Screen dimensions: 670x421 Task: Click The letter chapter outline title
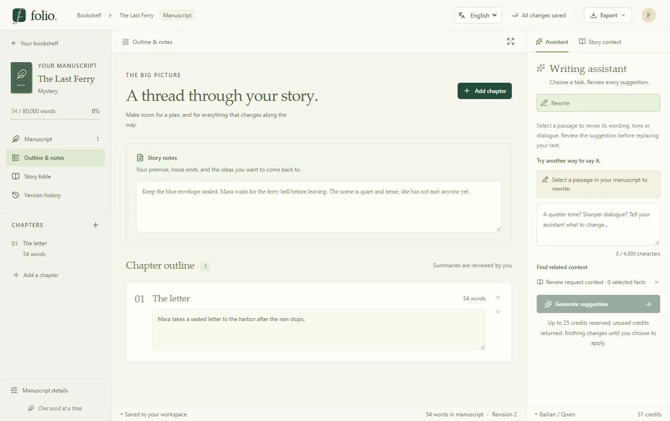(x=171, y=299)
